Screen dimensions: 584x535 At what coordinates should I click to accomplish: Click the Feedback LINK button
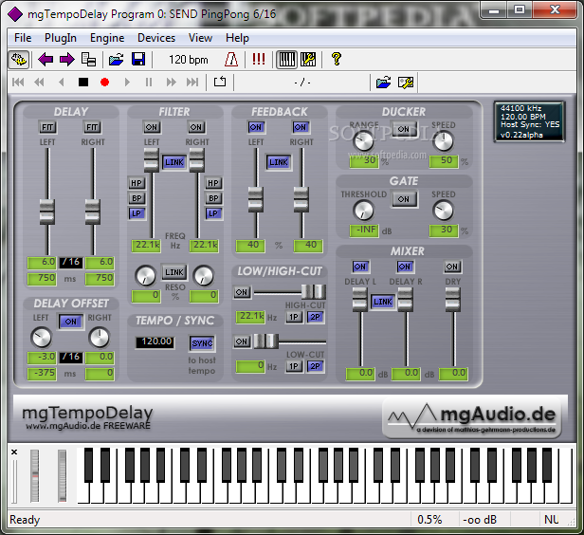pyautogui.click(x=279, y=162)
